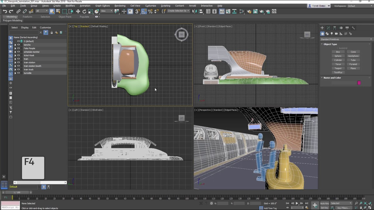Open the Curve Editor from toolbar
374x210 pixels.
tap(228, 11)
